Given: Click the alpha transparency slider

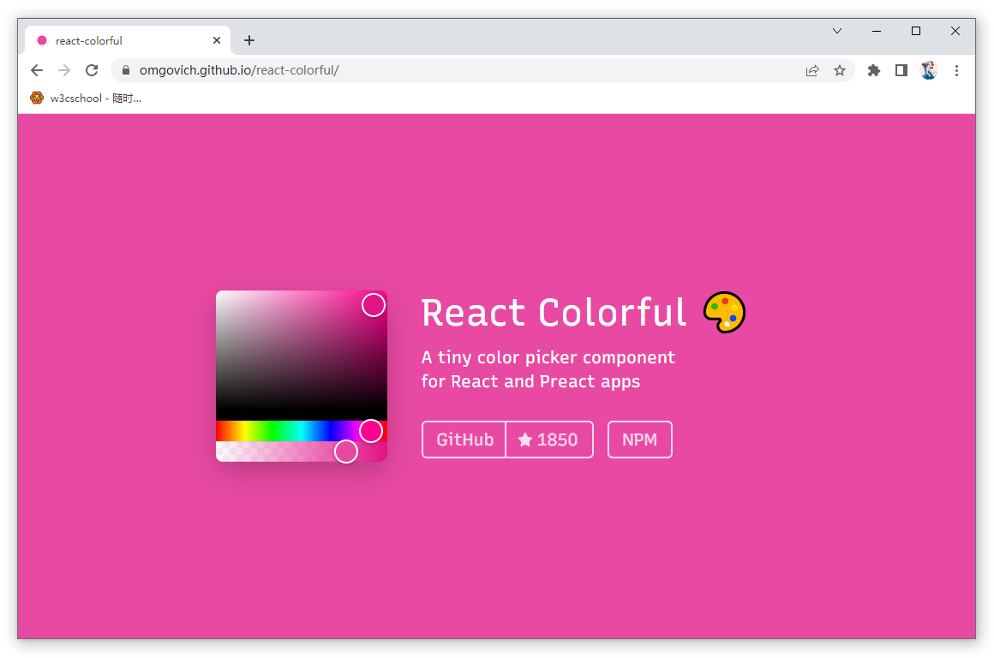Looking at the screenshot, I should tap(274, 452).
